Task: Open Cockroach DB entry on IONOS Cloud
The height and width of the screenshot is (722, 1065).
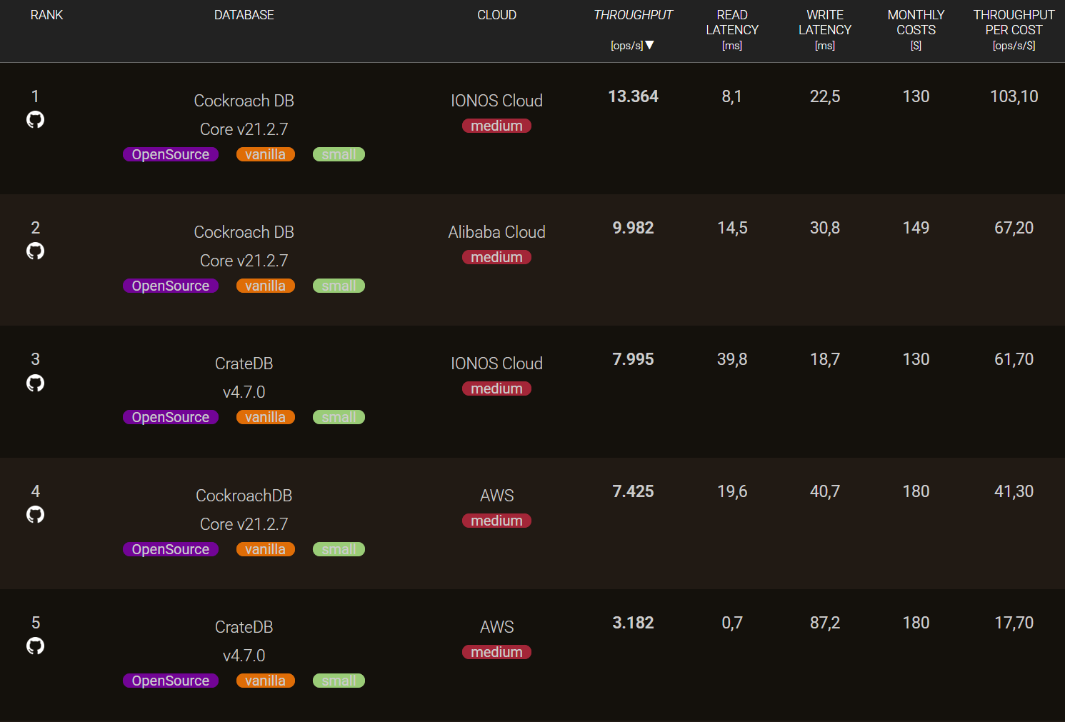Action: tap(244, 101)
